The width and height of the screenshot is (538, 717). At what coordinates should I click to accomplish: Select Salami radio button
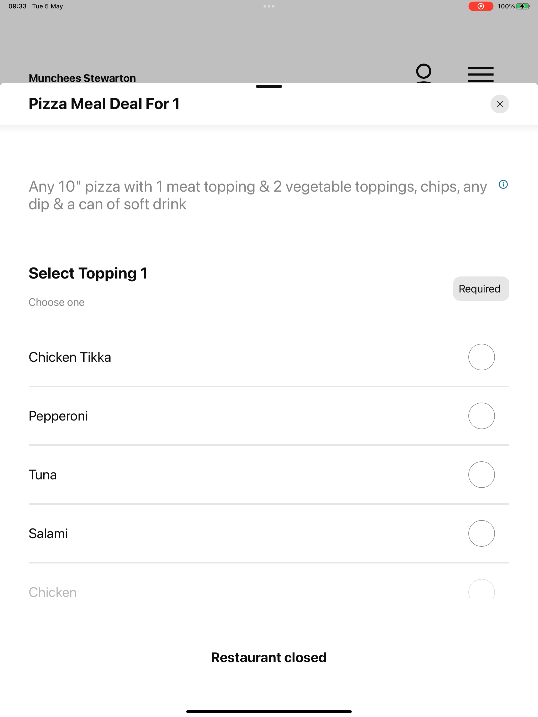click(x=481, y=534)
